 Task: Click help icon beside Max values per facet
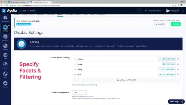[x=51, y=92]
